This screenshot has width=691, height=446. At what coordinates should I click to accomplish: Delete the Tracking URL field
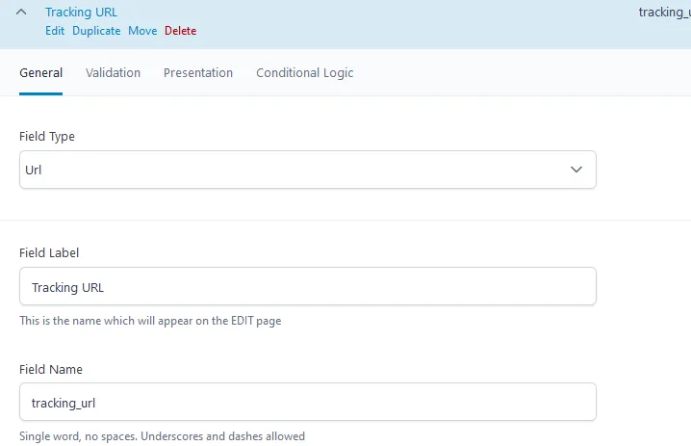180,31
